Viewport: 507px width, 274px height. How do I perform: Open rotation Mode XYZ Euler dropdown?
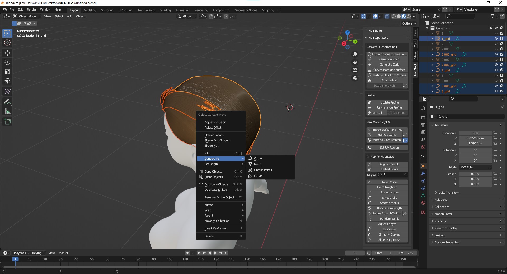pyautogui.click(x=476, y=167)
